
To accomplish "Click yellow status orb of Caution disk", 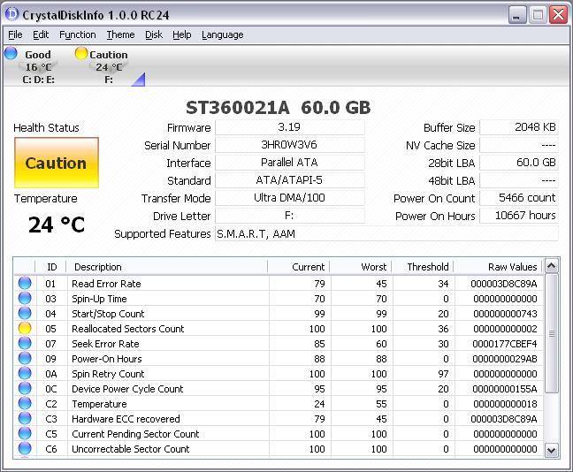I will (81, 53).
